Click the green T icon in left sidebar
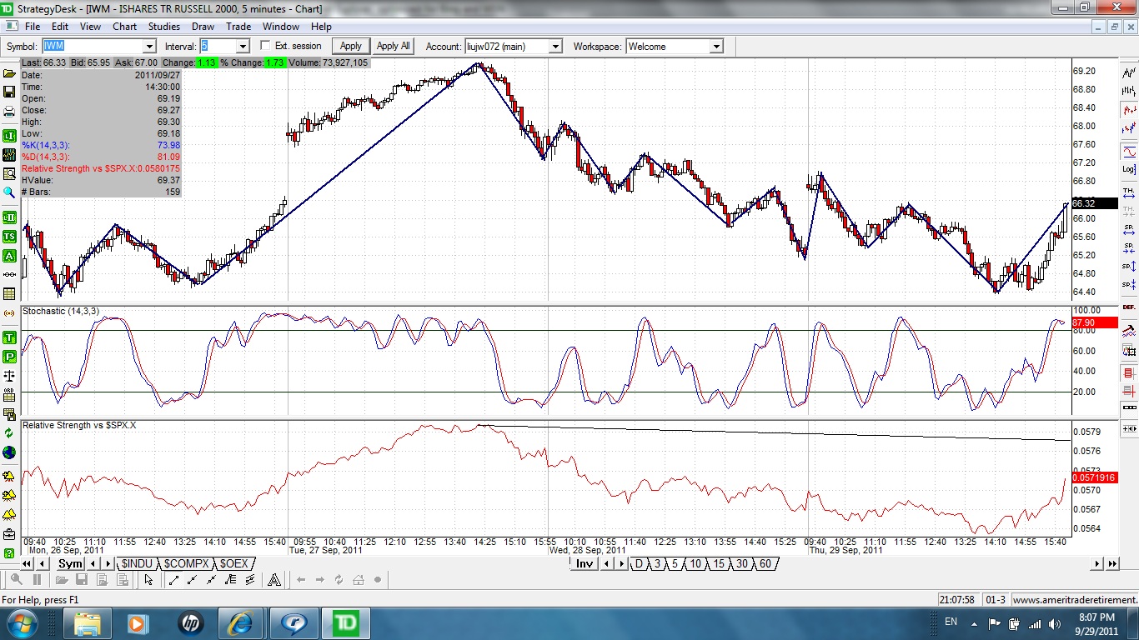Viewport: 1139px width, 640px height. [x=9, y=337]
